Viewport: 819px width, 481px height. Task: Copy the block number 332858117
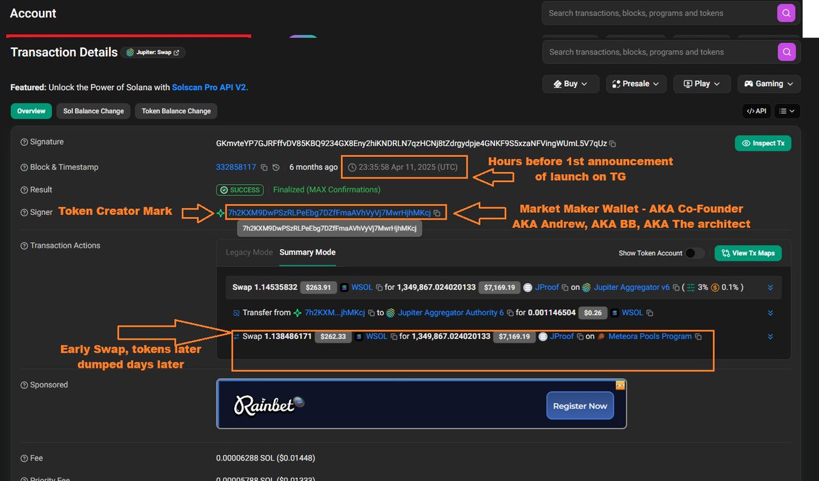point(264,167)
